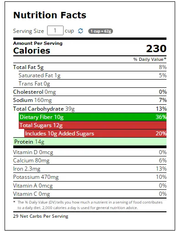Image resolution: width=177 pixels, height=231 pixels.
Task: Click the Total Fat 5g row
Action: pyautogui.click(x=90, y=67)
